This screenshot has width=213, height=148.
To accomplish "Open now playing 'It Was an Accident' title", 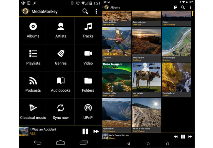I will click(x=43, y=129).
